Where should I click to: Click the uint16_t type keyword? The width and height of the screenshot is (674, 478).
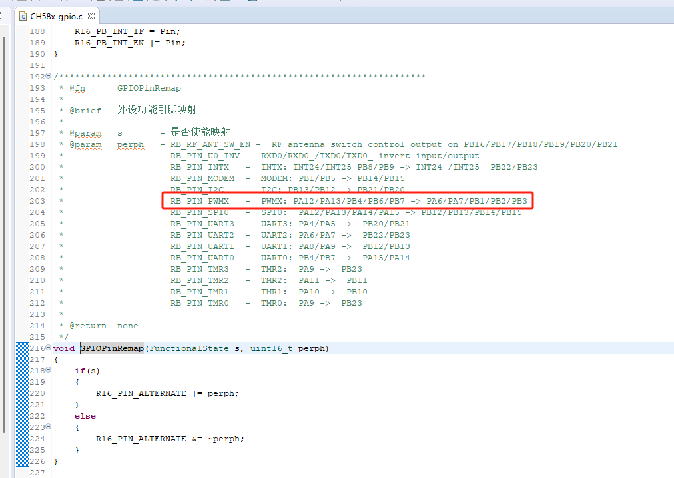[272, 348]
